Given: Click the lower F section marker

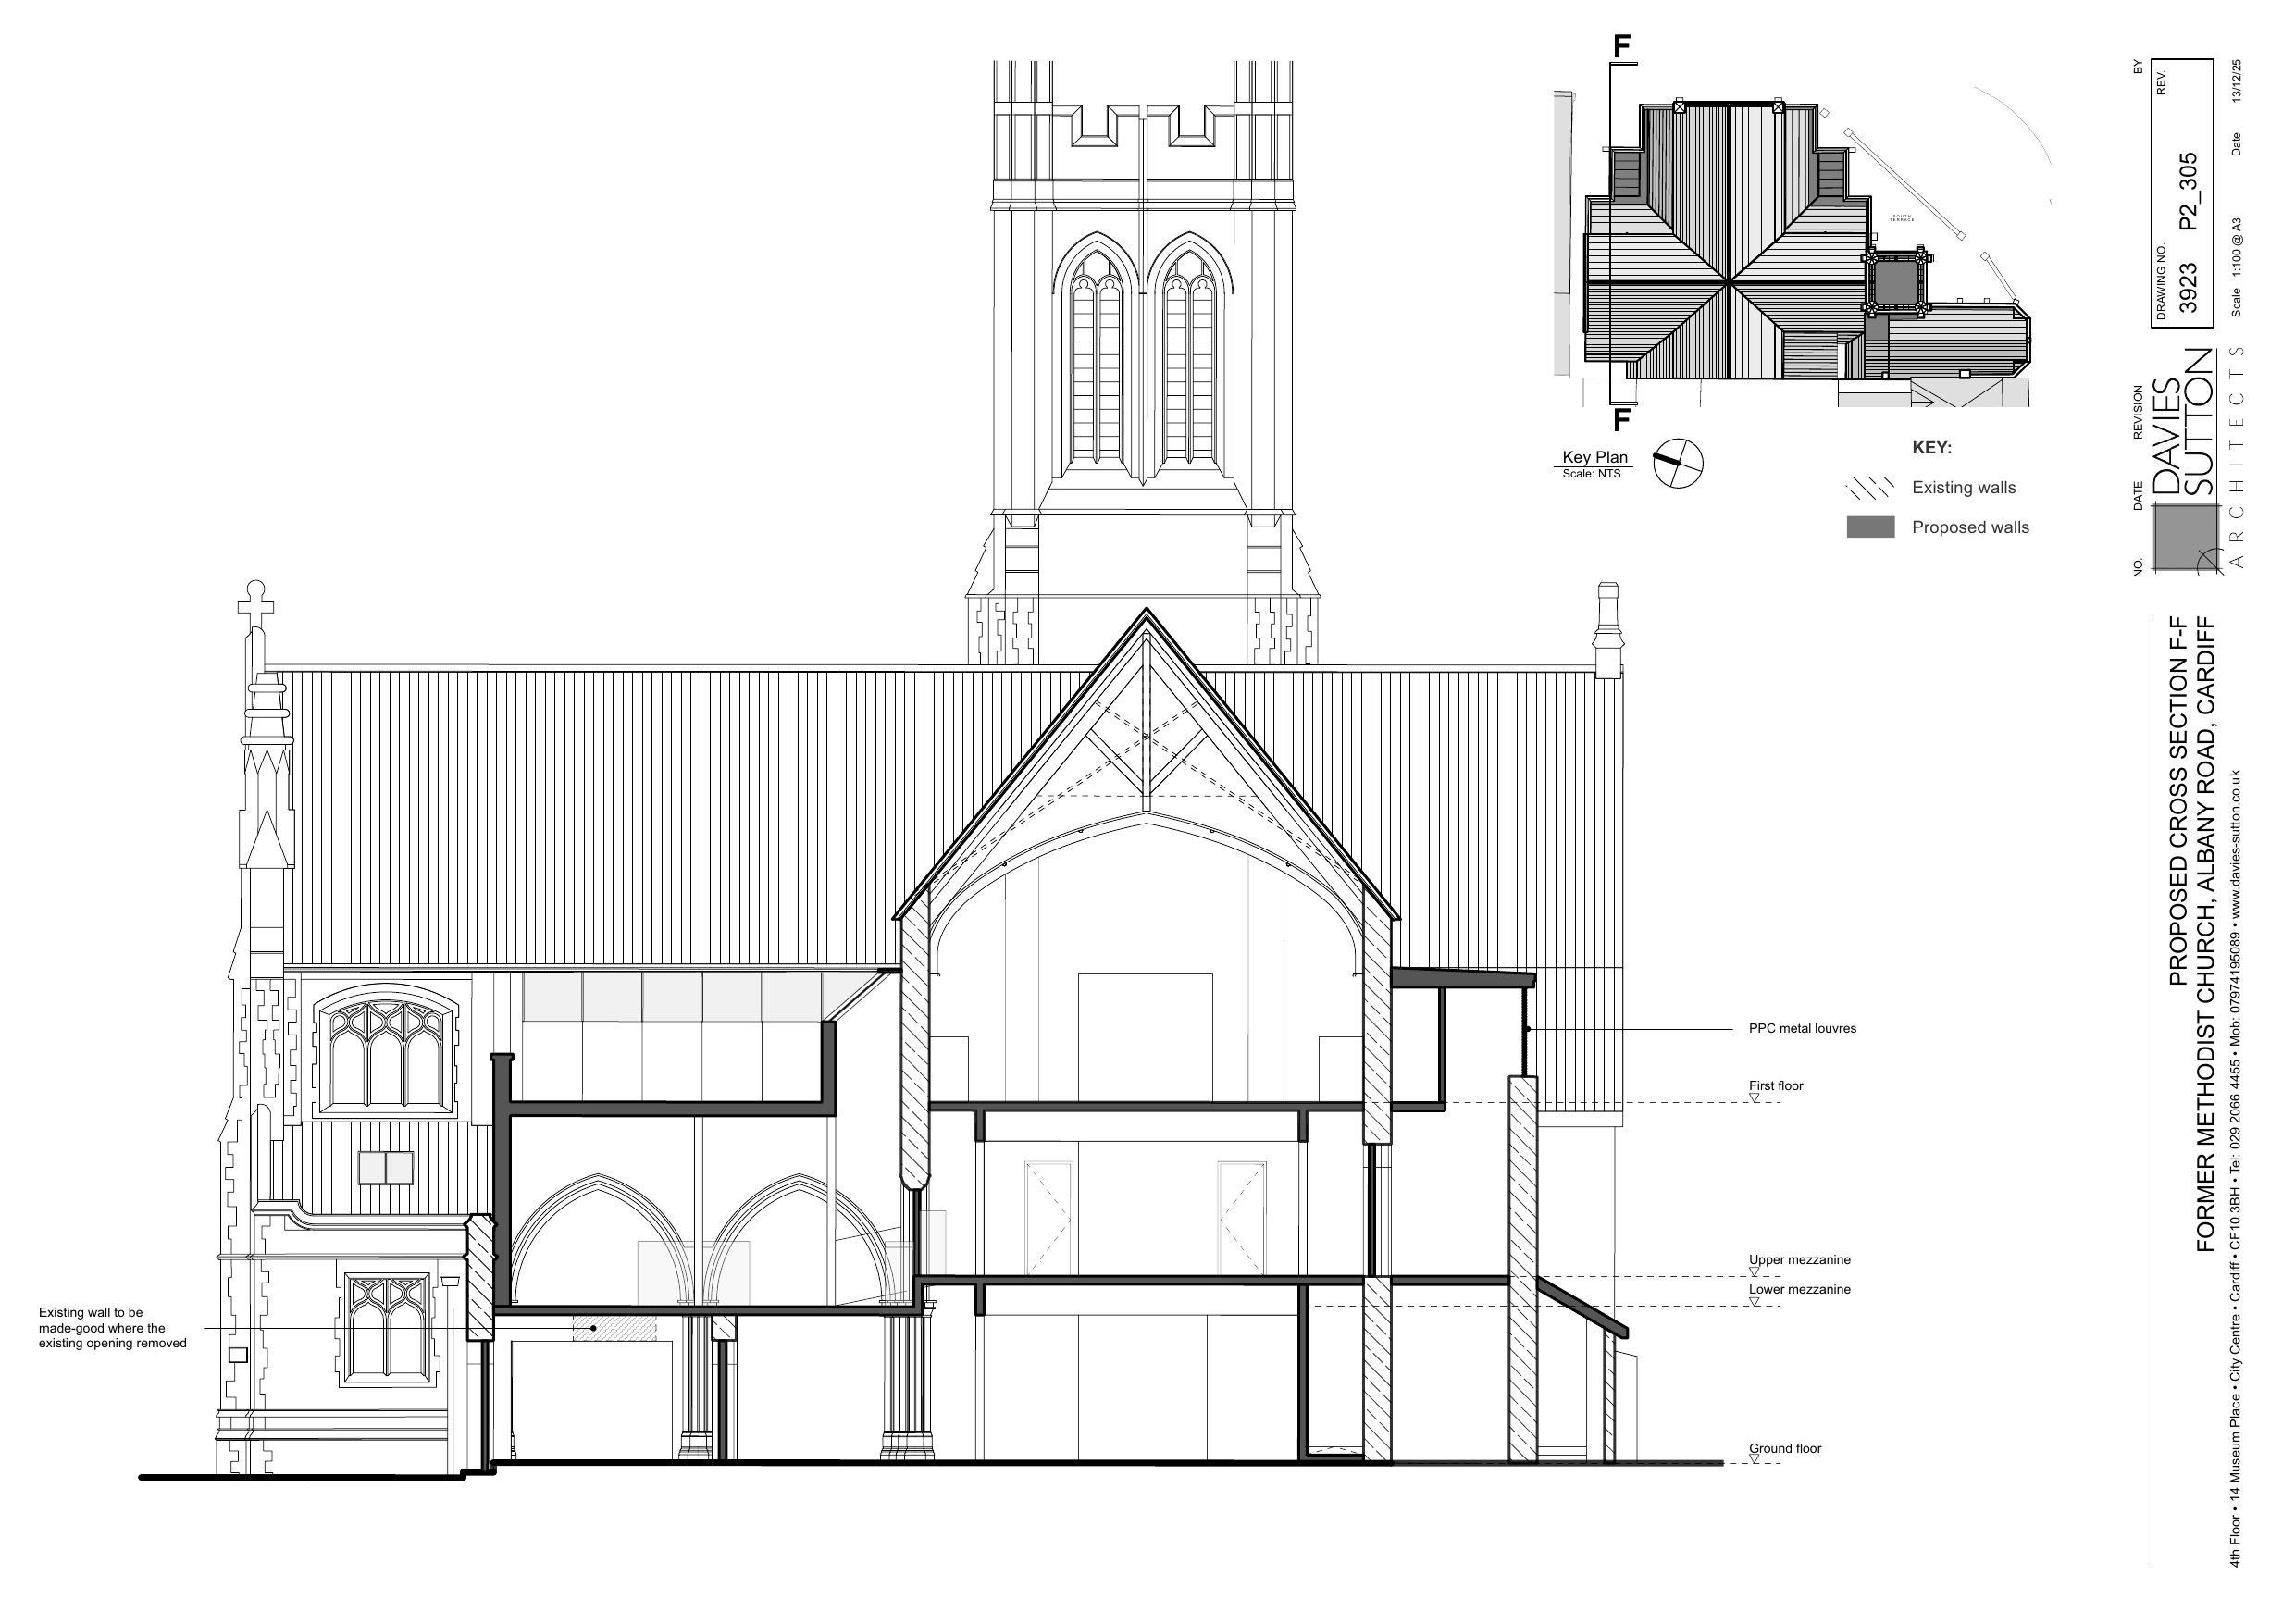Looking at the screenshot, I should (1622, 421).
